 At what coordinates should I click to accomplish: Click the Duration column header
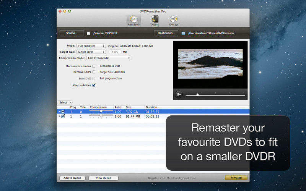pos(151,107)
